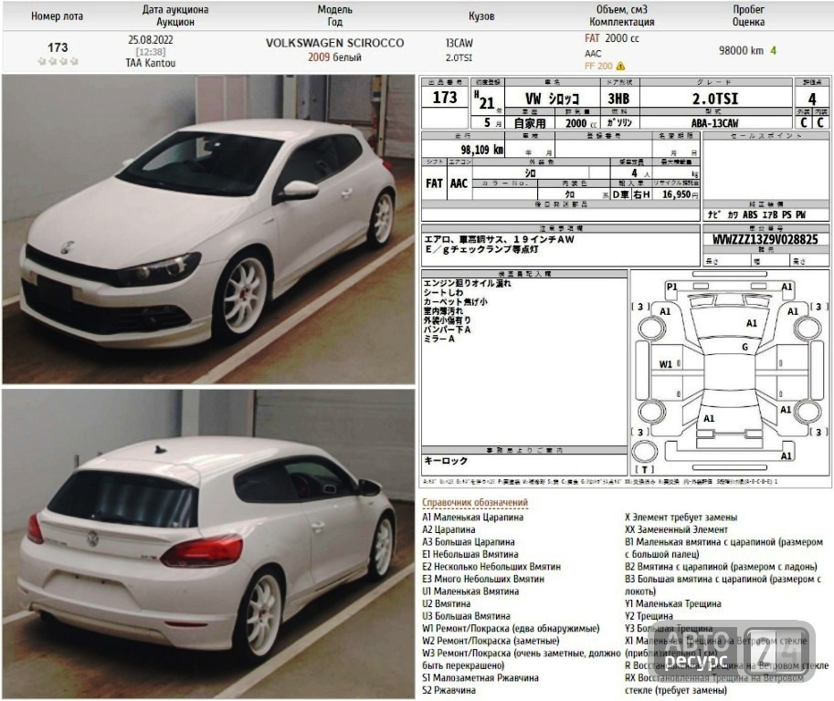Image resolution: width=834 pixels, height=701 pixels.
Task: Click the U2 Вмятина legend entry
Action: 447,603
